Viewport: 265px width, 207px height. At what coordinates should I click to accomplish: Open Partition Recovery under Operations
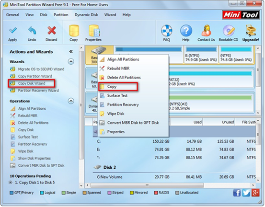pyautogui.click(x=33, y=144)
